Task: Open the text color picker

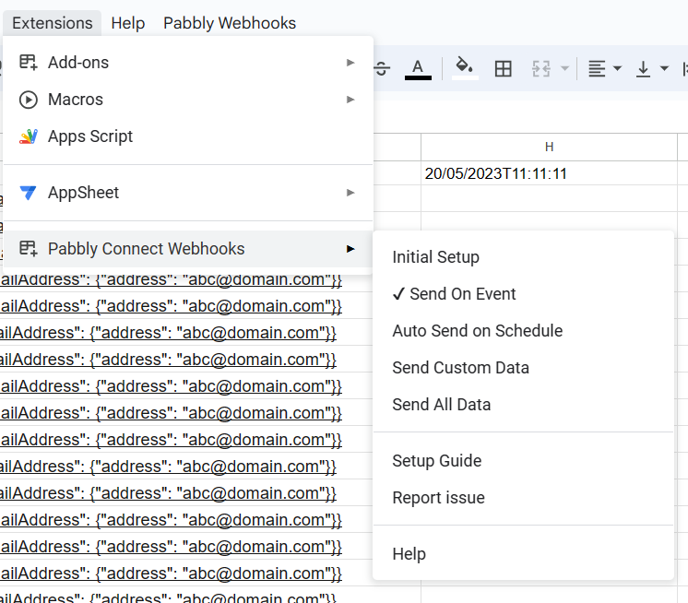Action: tap(418, 68)
